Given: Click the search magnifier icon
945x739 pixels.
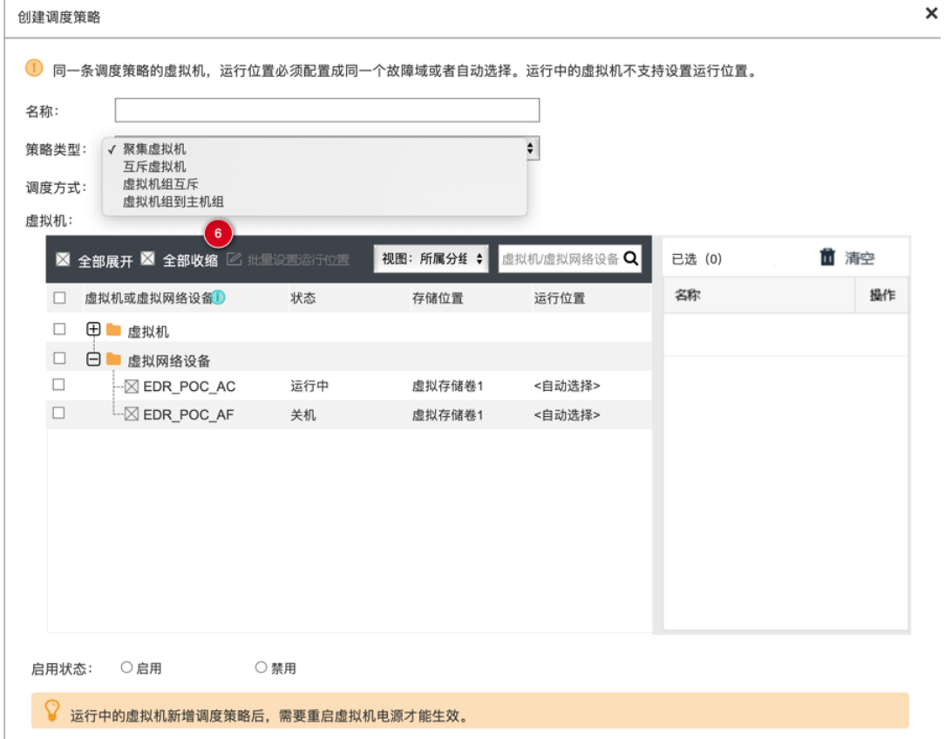Looking at the screenshot, I should (631, 258).
